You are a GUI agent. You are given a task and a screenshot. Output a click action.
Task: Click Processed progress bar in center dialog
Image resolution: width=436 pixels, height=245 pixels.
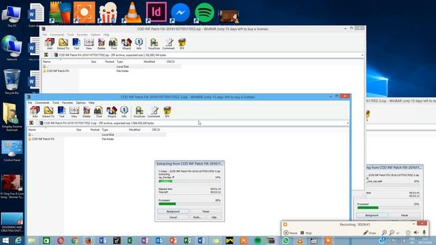click(x=189, y=204)
